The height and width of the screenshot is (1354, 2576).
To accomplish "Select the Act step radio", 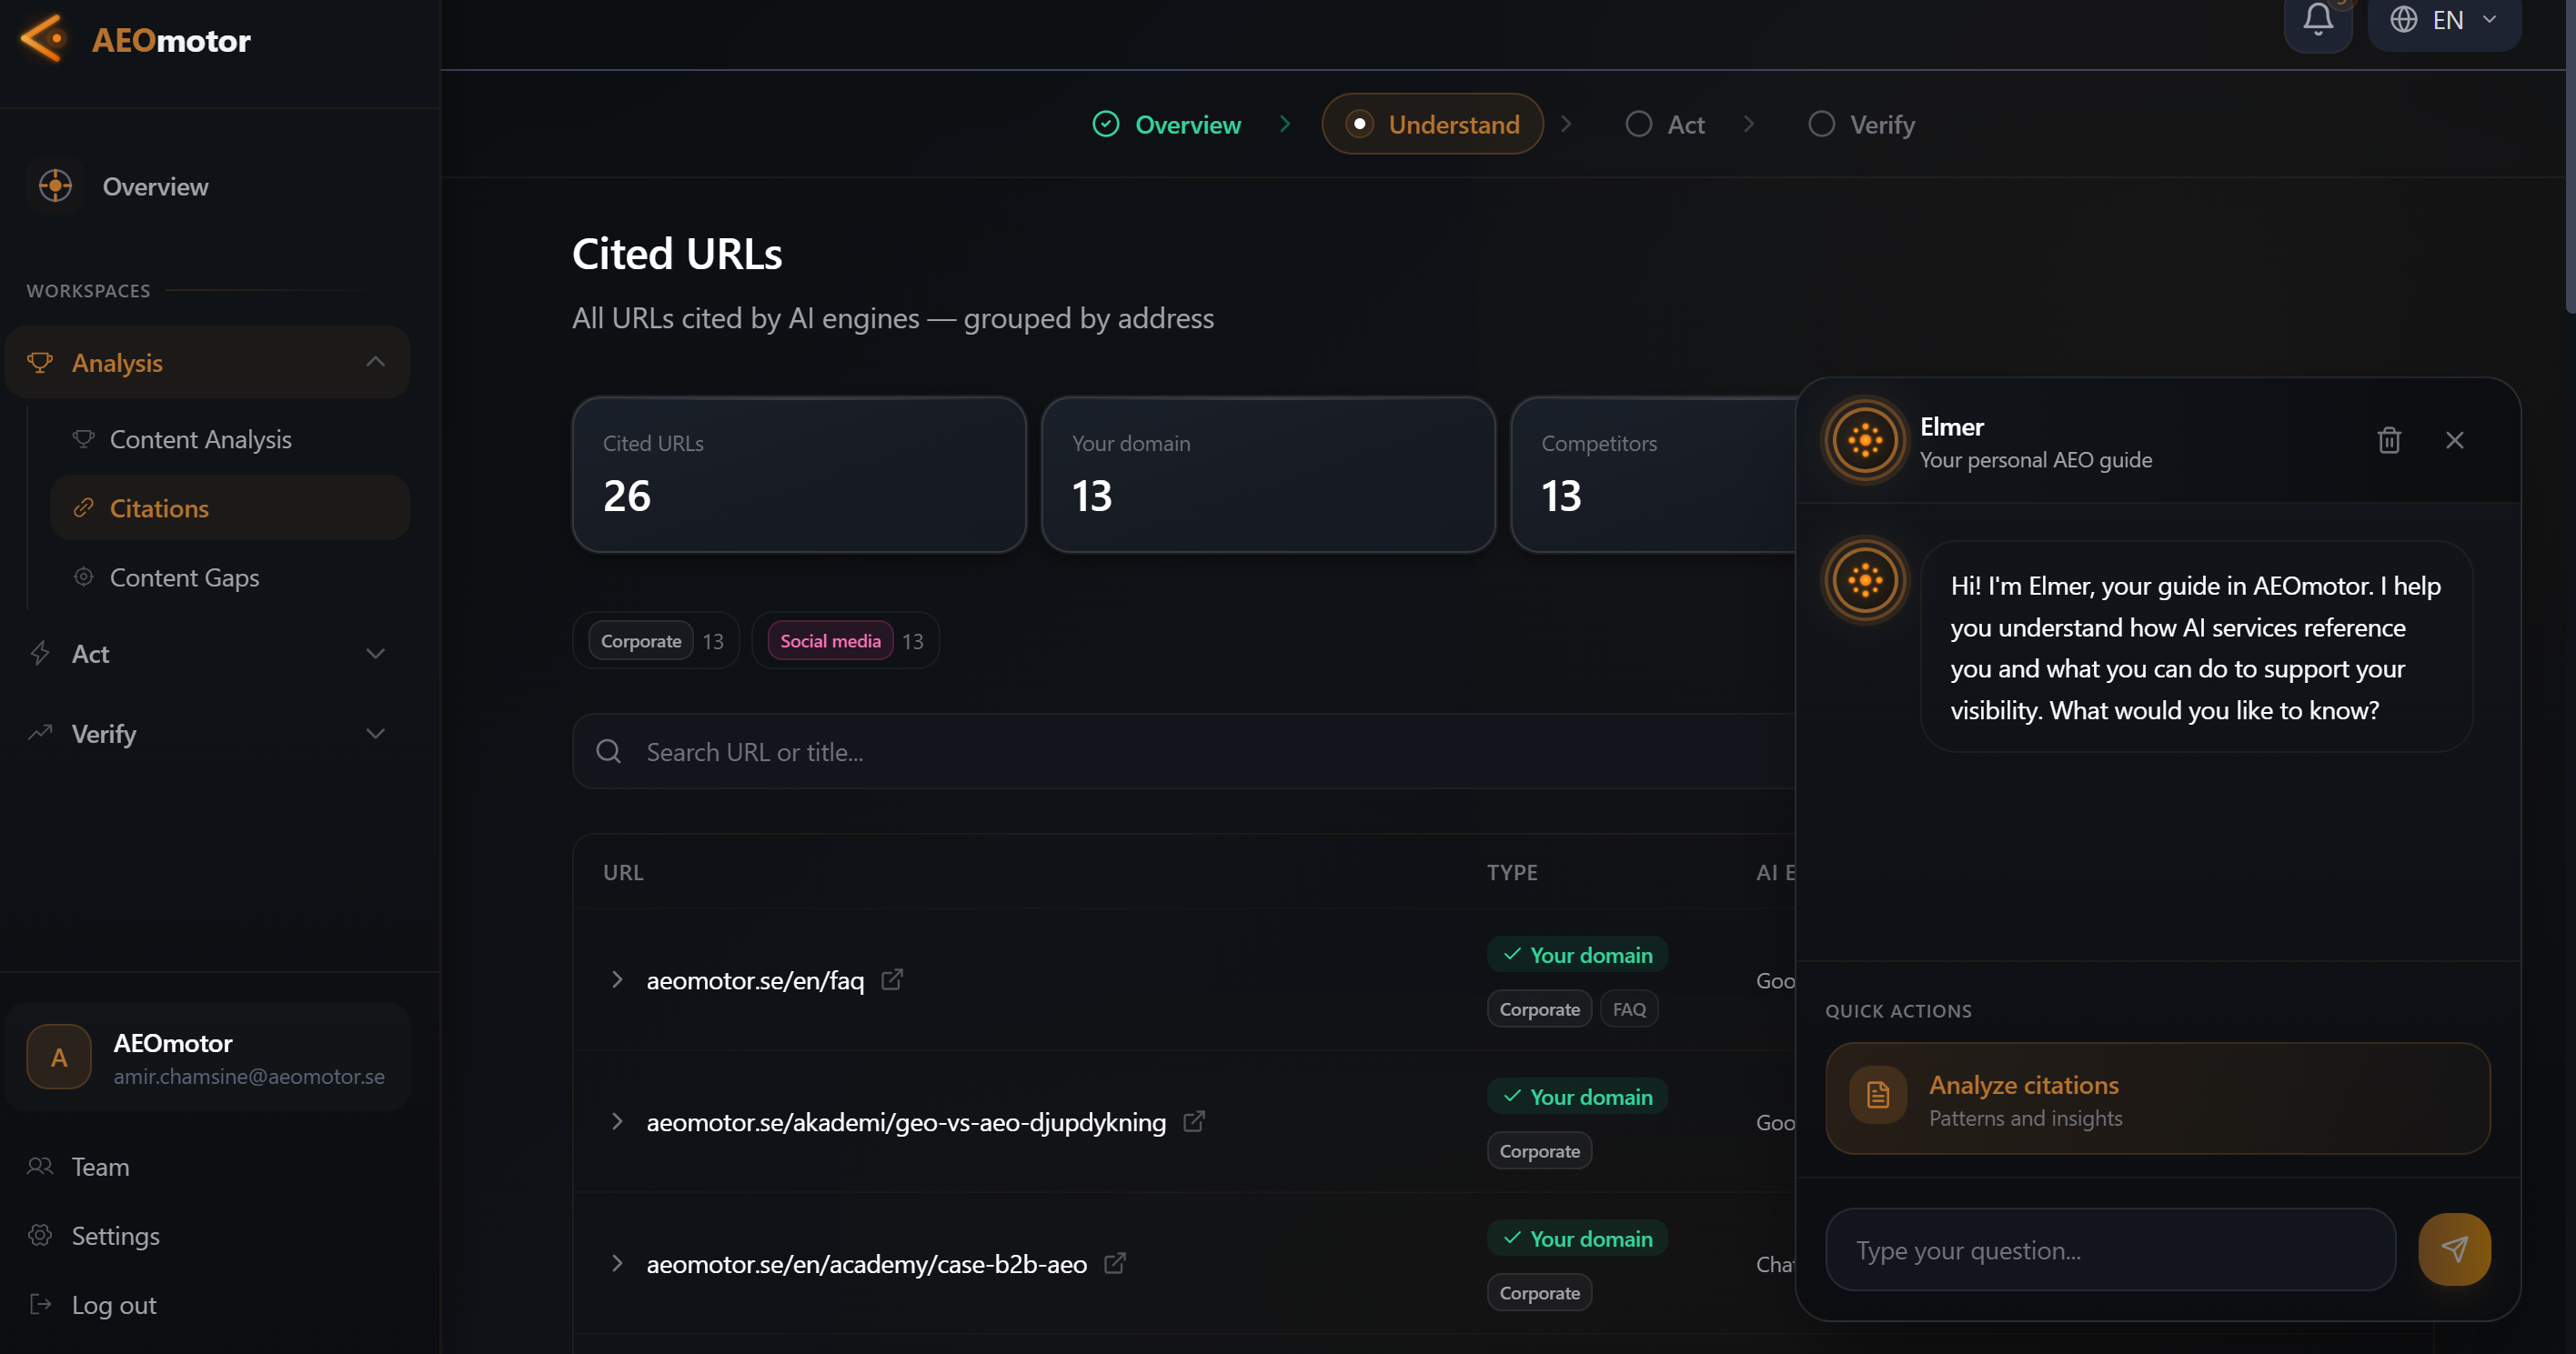I will (1638, 124).
